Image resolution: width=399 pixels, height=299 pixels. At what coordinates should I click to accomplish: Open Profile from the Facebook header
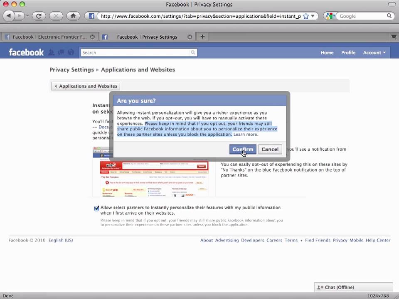pyautogui.click(x=348, y=53)
